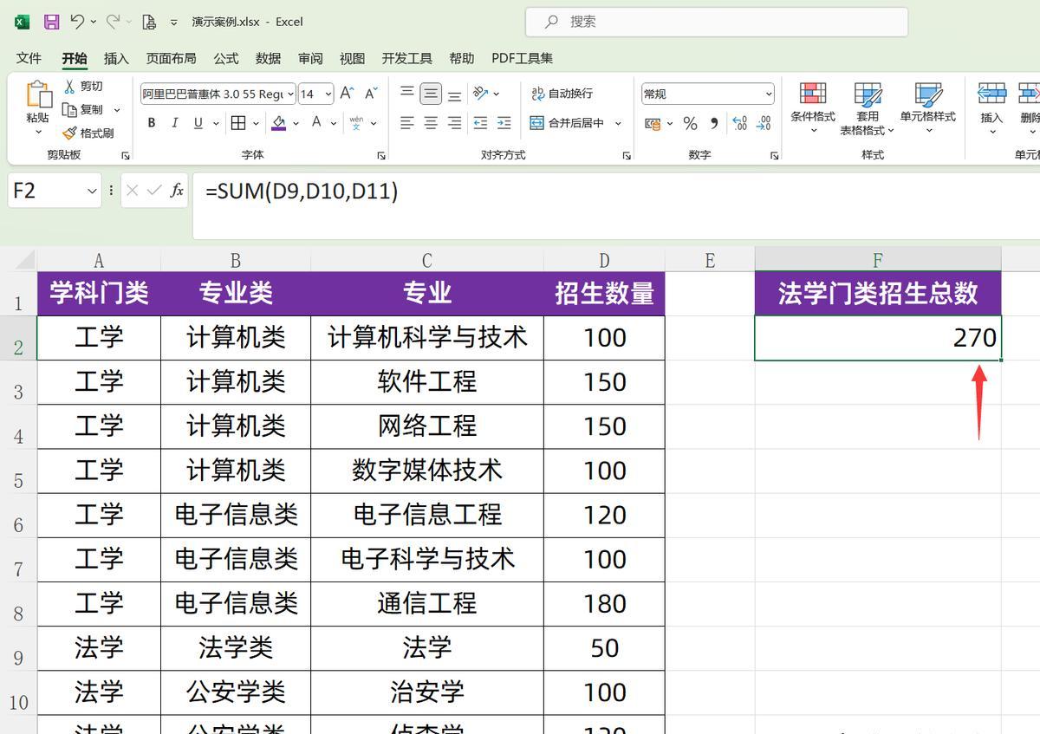
Task: Open the font size dropdown showing 14
Action: click(x=328, y=94)
